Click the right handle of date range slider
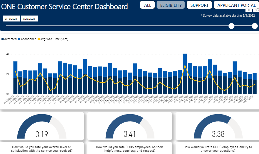 [255, 26]
